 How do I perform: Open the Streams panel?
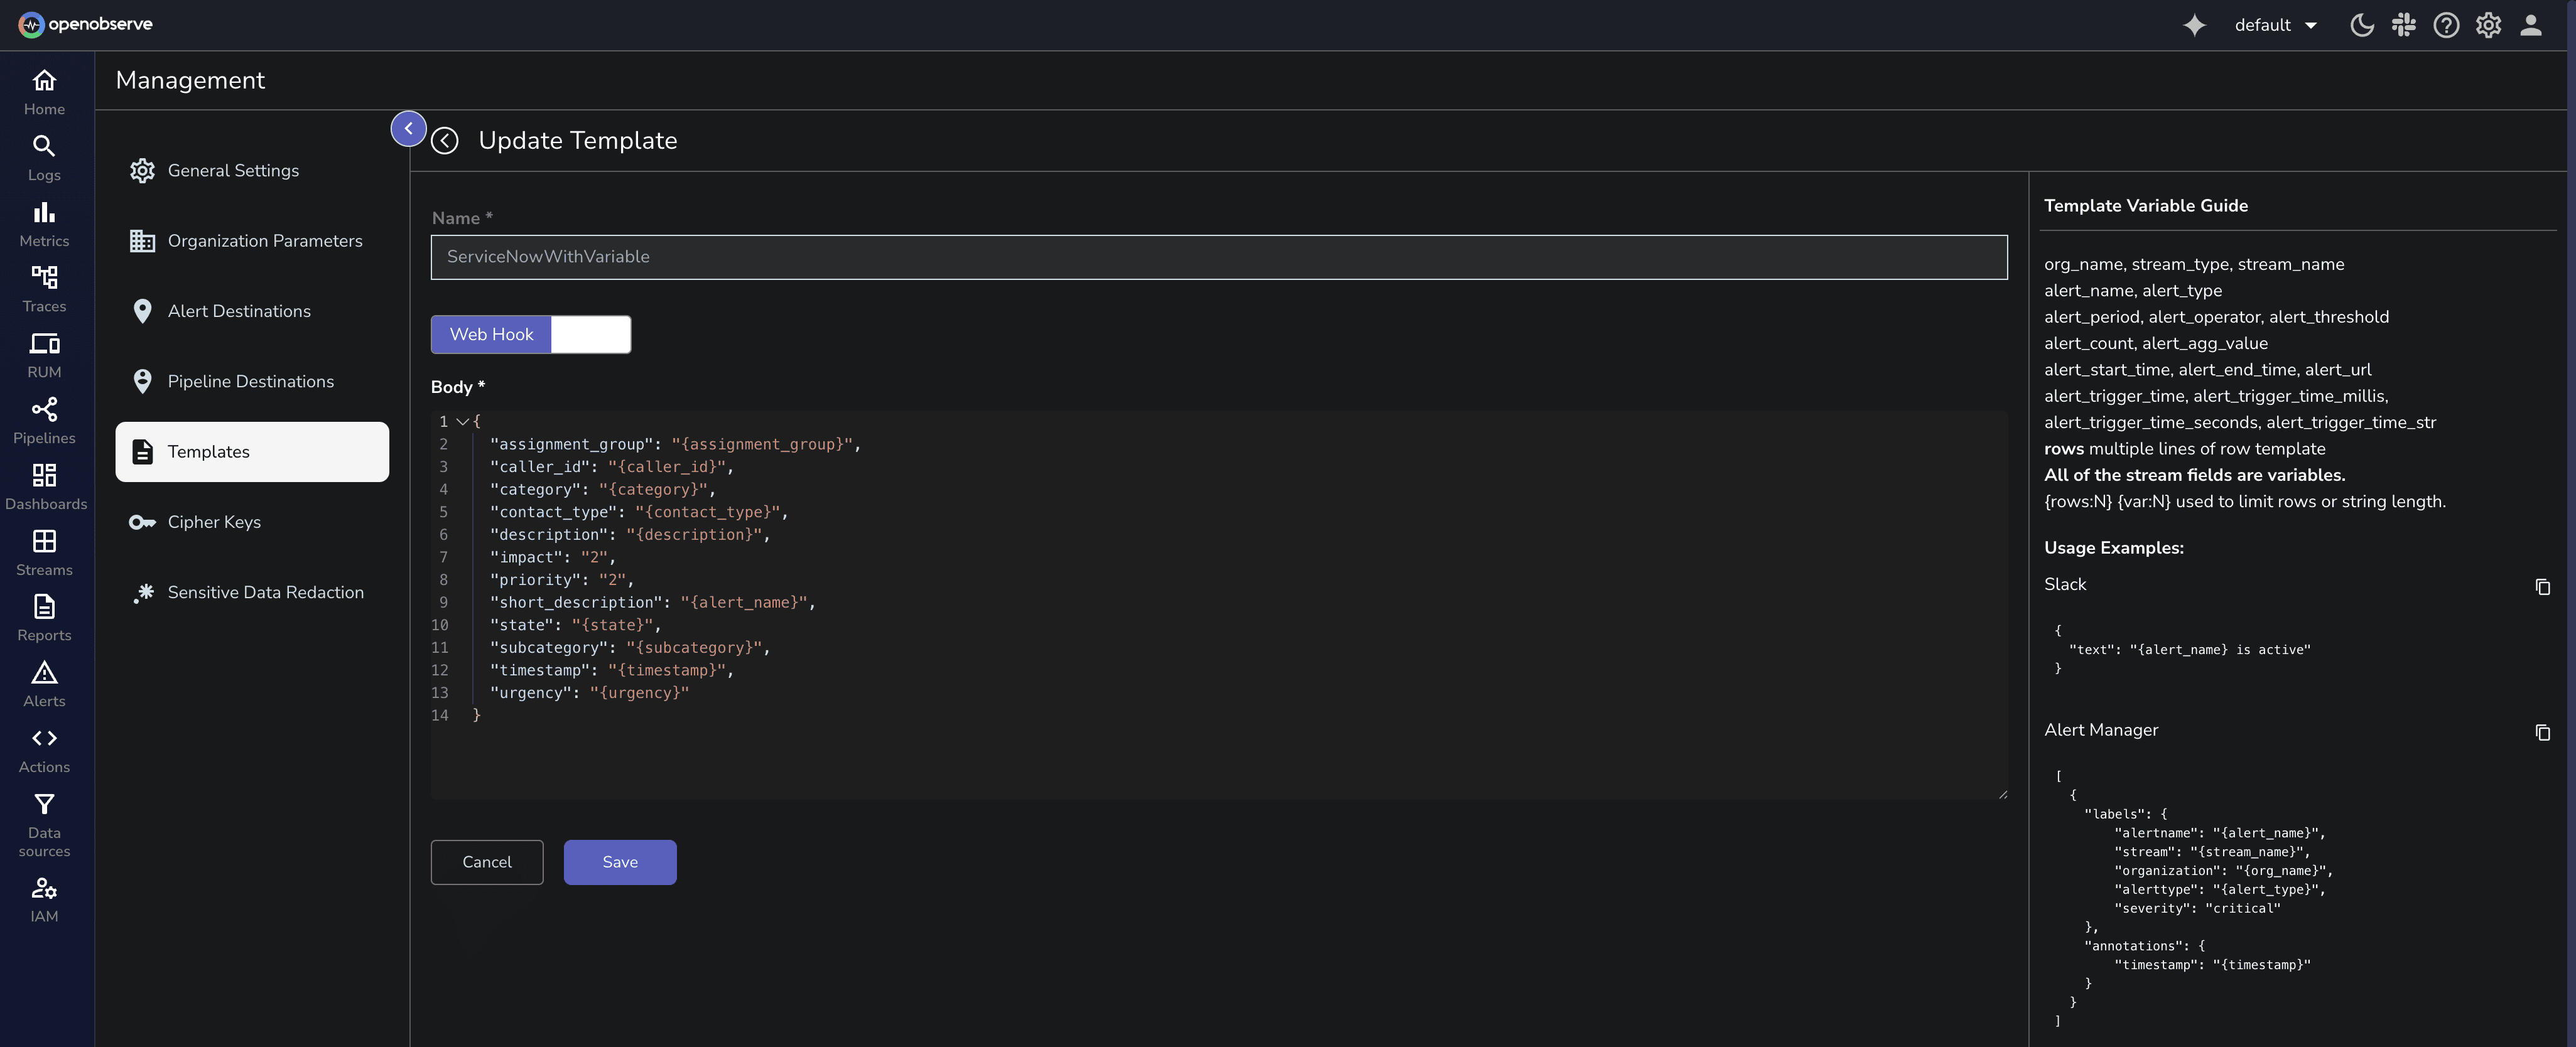pyautogui.click(x=44, y=552)
